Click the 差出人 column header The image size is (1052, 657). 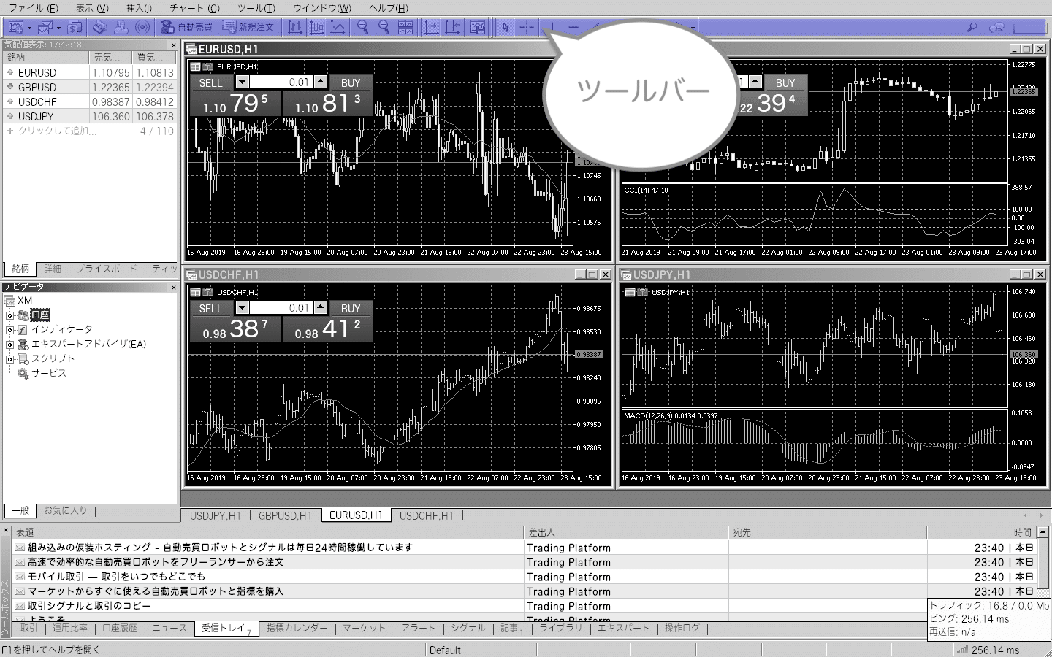(x=626, y=533)
